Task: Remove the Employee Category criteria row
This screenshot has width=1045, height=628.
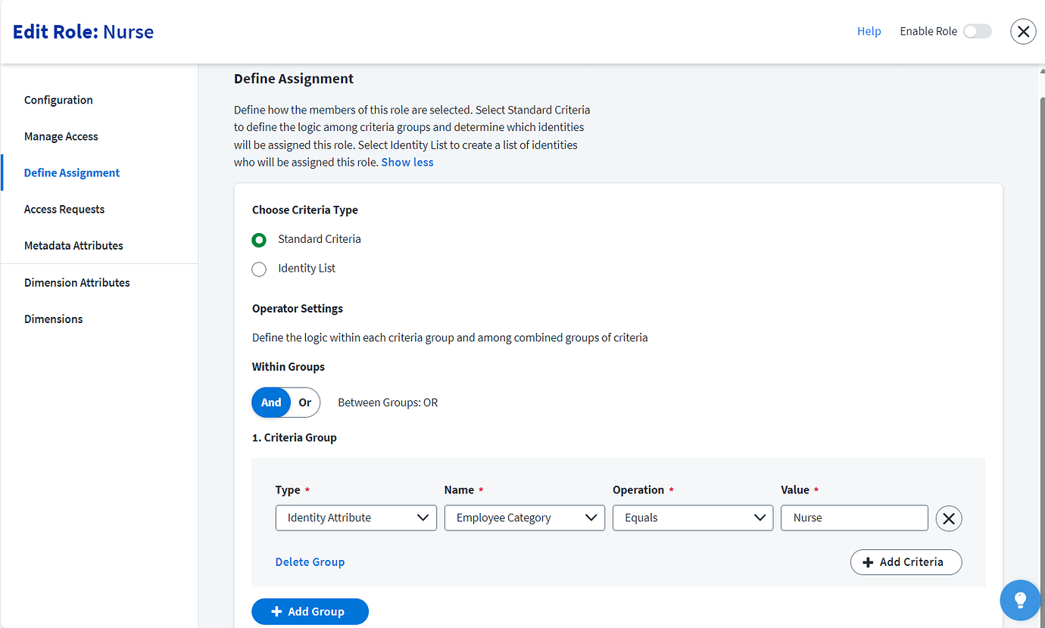Action: tap(949, 518)
